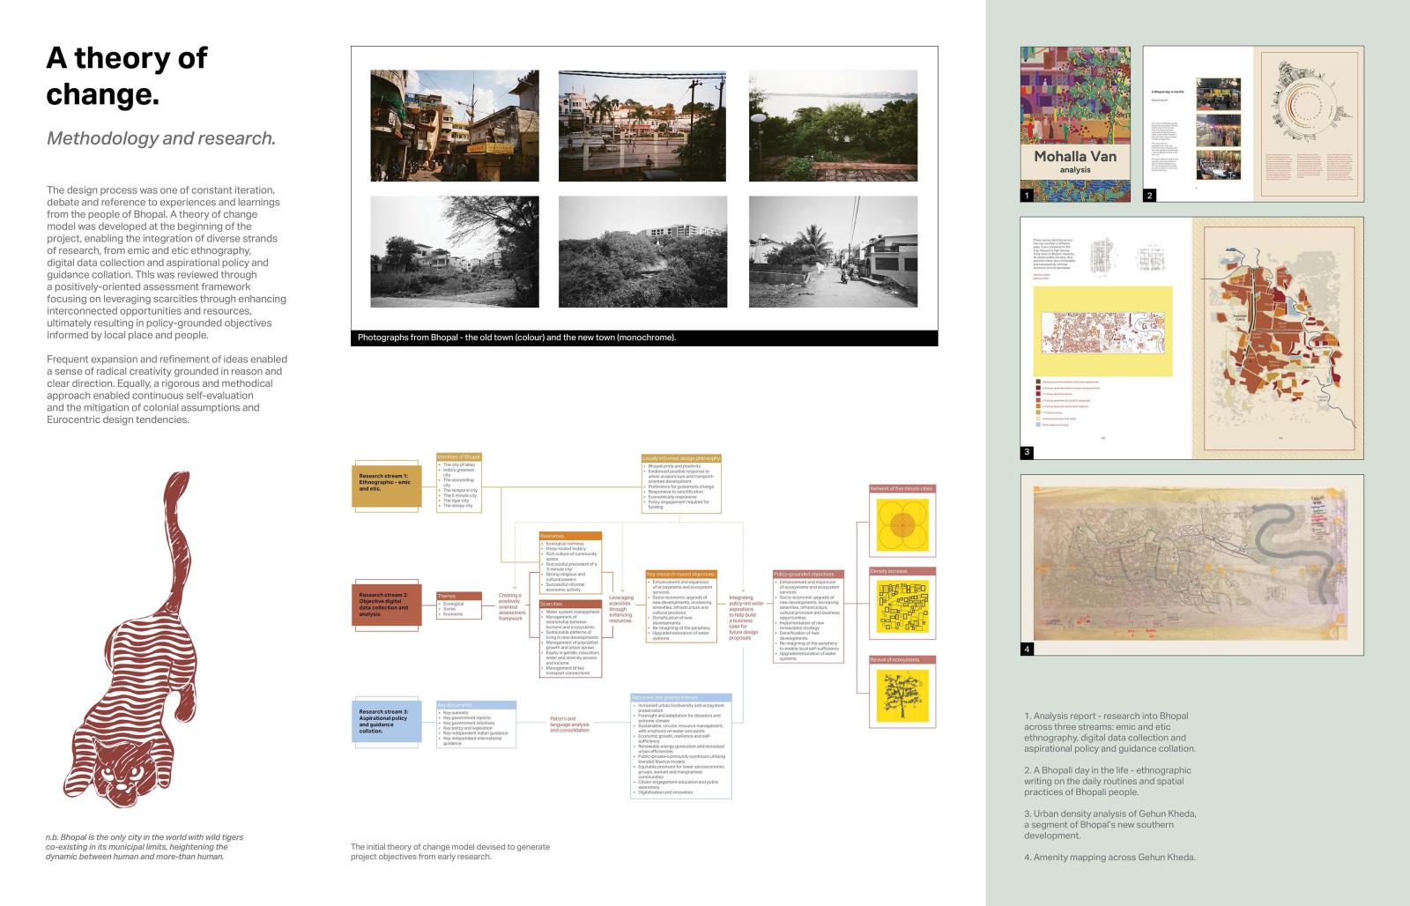
Task: Click the number 4 label badge
Action: coord(1027,649)
